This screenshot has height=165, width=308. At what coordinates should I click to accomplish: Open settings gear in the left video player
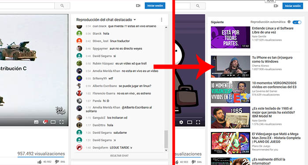point(45,122)
